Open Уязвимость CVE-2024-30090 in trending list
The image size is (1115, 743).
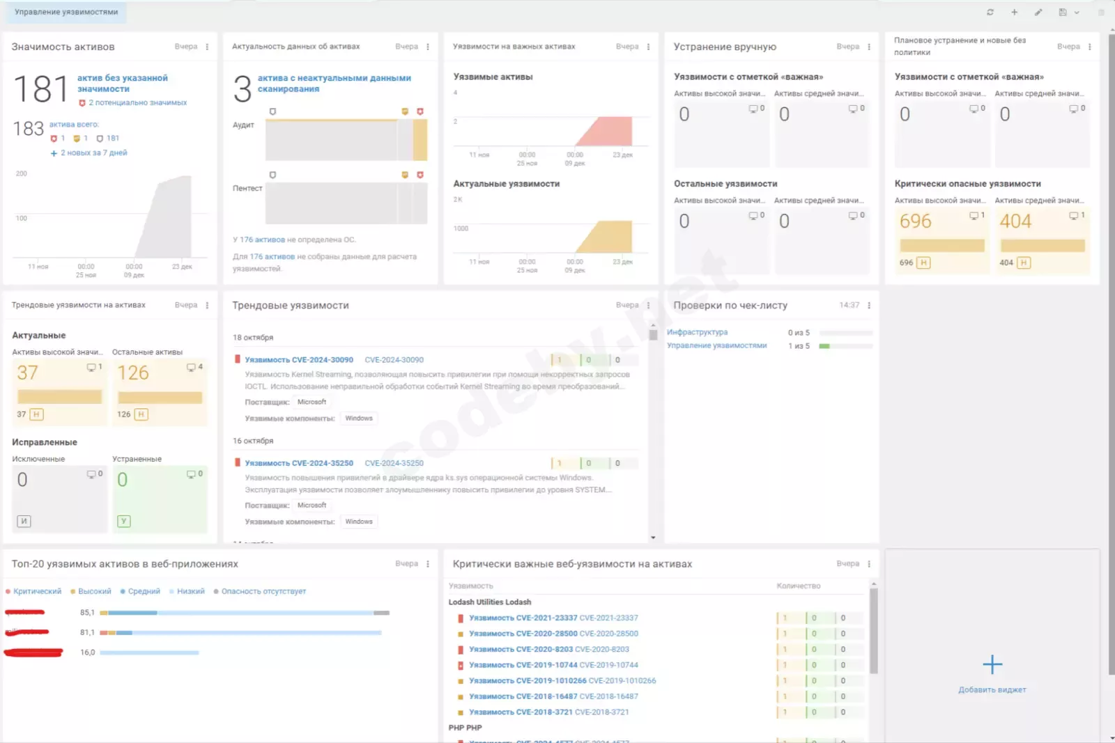pos(299,360)
